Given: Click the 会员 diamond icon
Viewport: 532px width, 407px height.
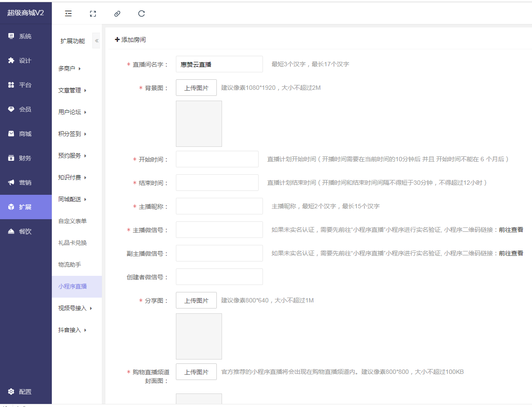Looking at the screenshot, I should [x=11, y=109].
